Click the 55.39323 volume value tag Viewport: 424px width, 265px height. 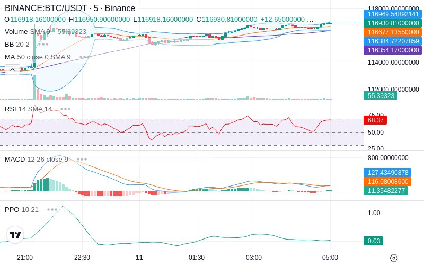point(381,95)
